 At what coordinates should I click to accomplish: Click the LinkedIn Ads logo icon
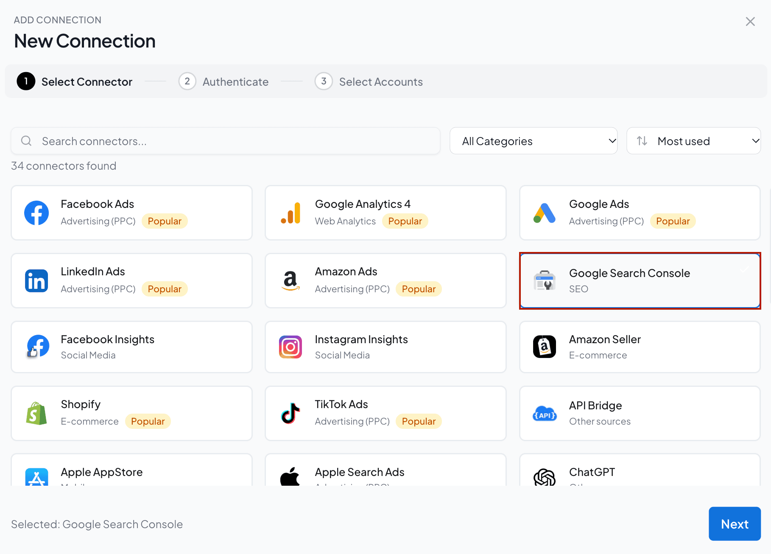pyautogui.click(x=36, y=281)
